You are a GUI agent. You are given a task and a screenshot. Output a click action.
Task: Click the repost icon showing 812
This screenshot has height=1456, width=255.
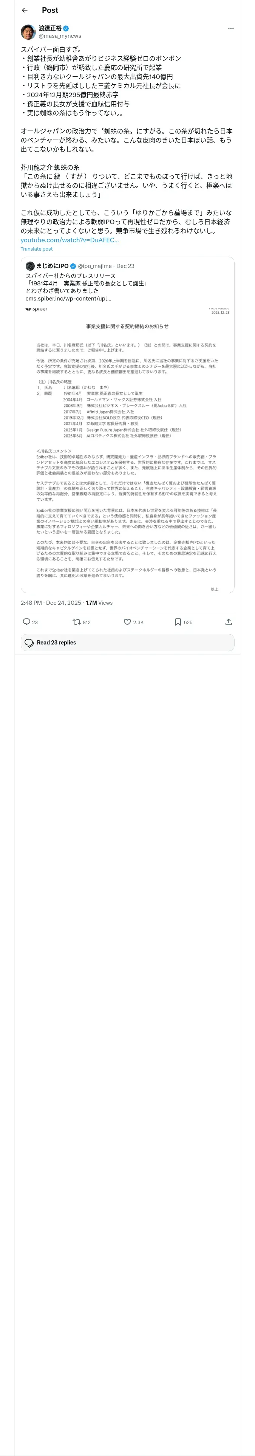click(76, 622)
